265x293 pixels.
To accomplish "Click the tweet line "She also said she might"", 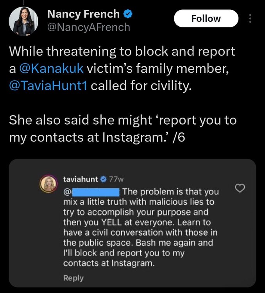I will 122,120.
